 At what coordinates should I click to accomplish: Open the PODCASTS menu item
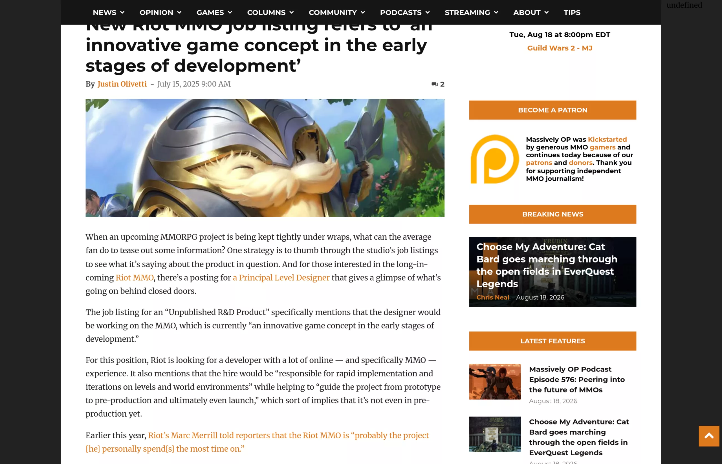[401, 12]
